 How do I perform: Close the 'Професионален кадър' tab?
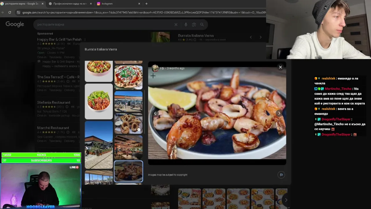91,4
